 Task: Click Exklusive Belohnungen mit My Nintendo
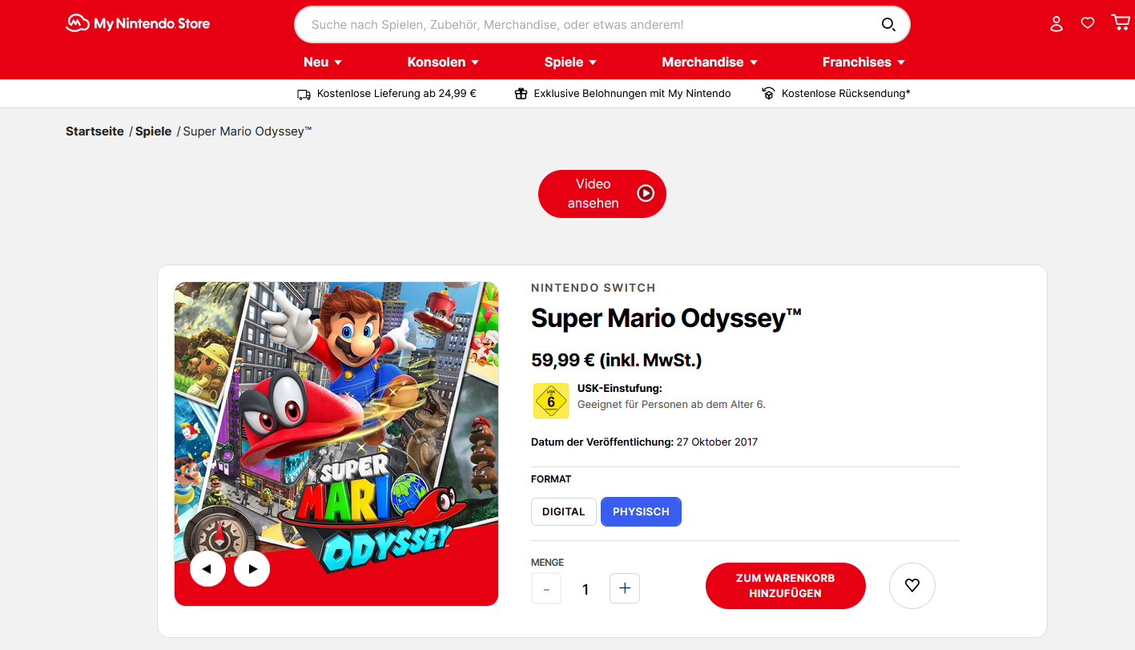coord(633,94)
